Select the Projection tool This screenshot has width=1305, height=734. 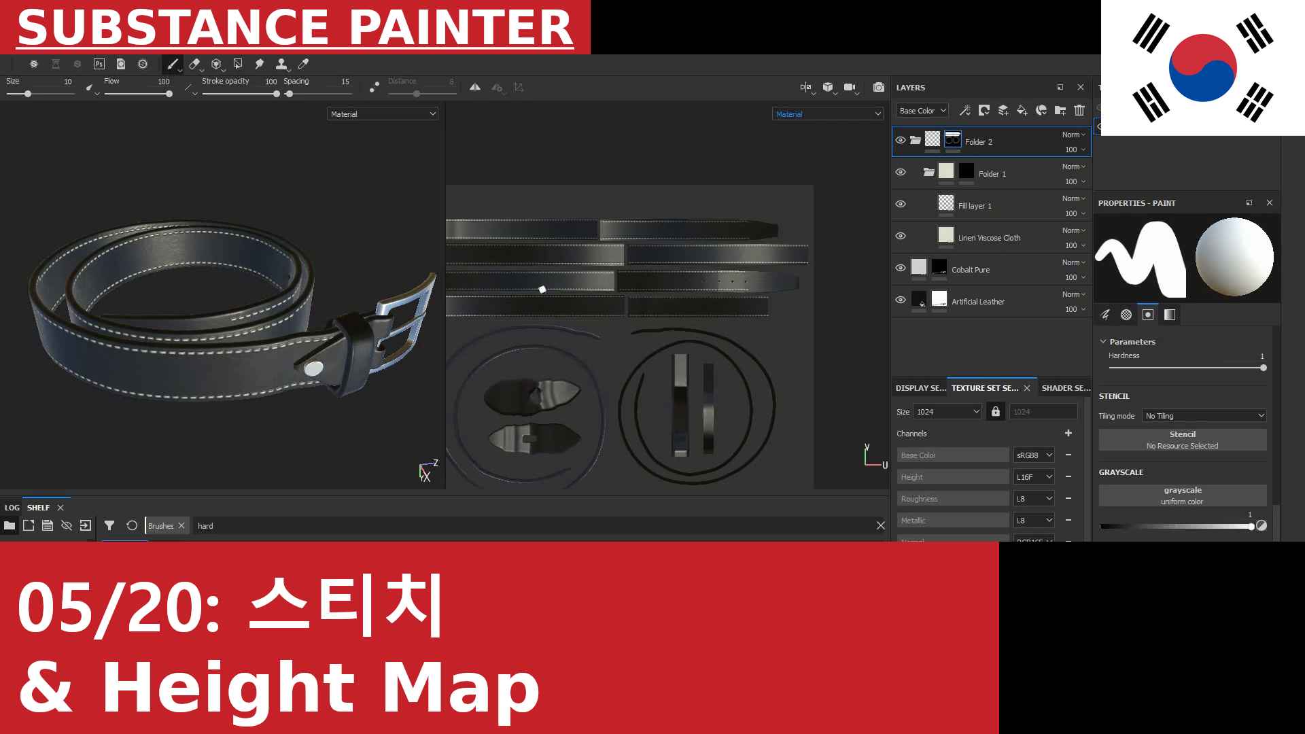tap(216, 64)
